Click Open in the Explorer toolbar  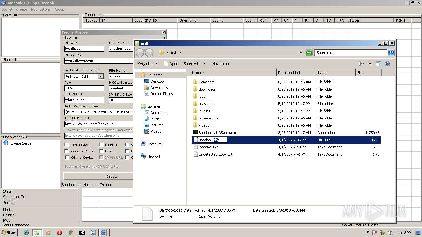(171, 64)
